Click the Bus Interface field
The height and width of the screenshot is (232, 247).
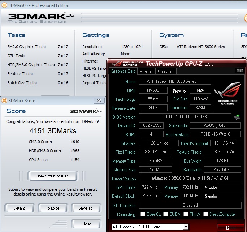[x=215, y=134]
